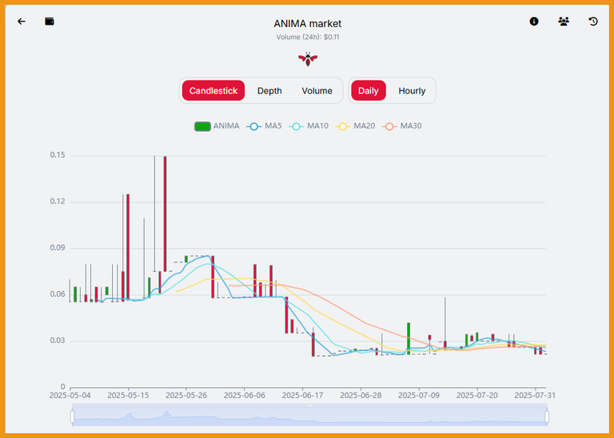The height and width of the screenshot is (438, 614).
Task: Select the Daily interval
Action: click(368, 91)
